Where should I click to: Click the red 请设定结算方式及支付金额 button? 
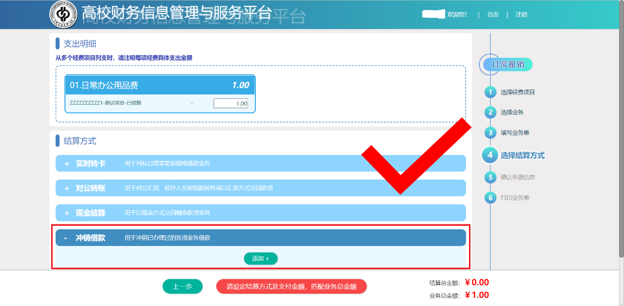(291, 286)
